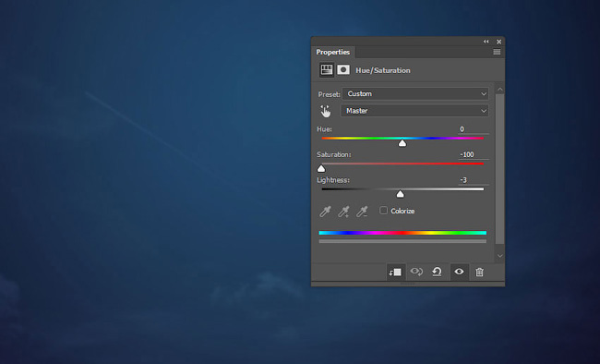
Task: Click the Lightness slider handle
Action: click(x=401, y=194)
